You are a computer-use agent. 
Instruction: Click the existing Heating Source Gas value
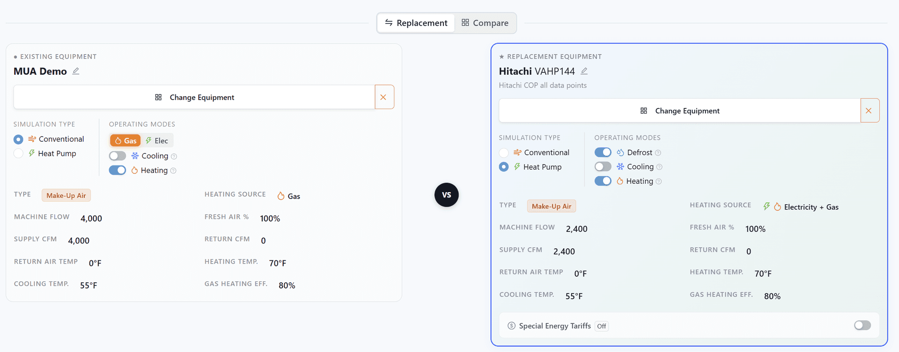tap(289, 196)
